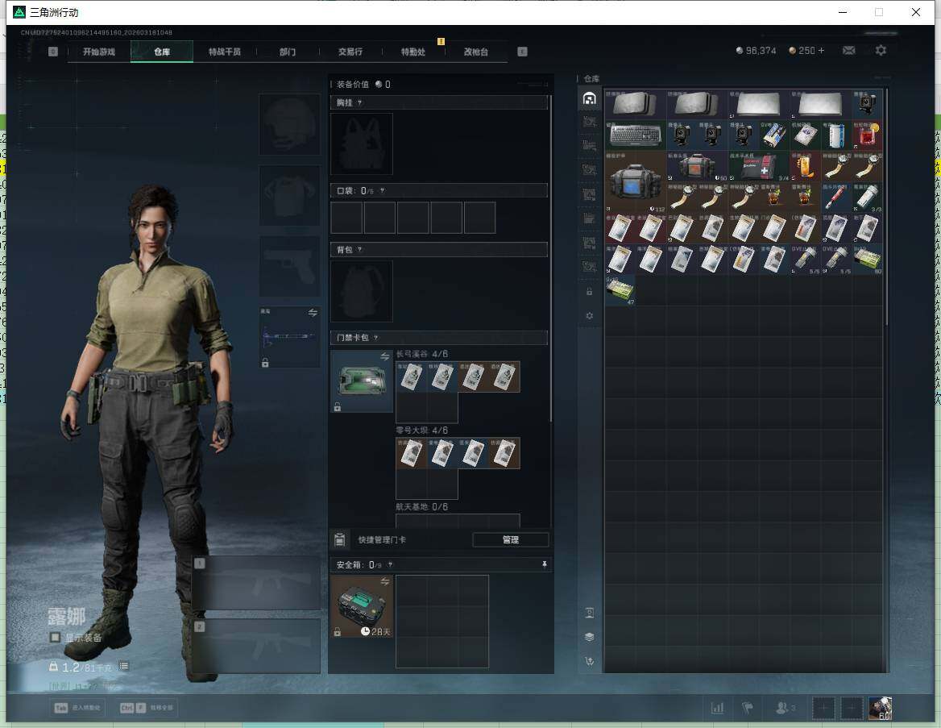Image resolution: width=941 pixels, height=728 pixels.
Task: Switch to 改枪台 tab
Action: click(x=476, y=52)
